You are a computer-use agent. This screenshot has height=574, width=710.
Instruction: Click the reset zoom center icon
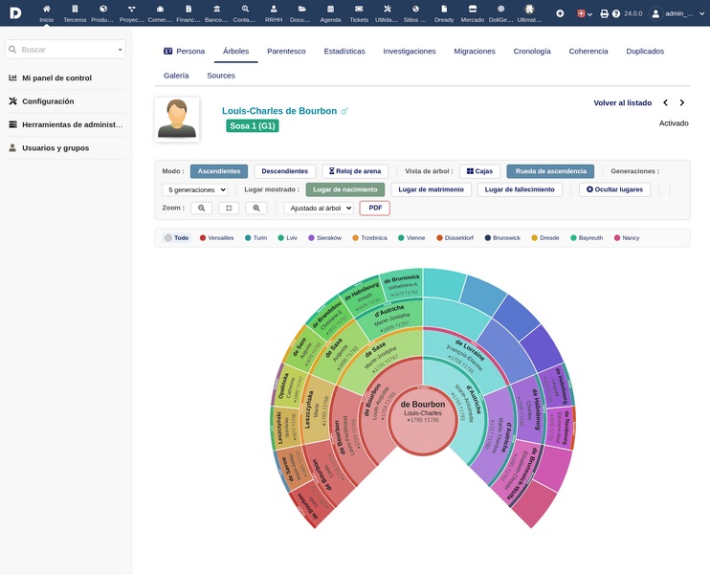pyautogui.click(x=229, y=208)
